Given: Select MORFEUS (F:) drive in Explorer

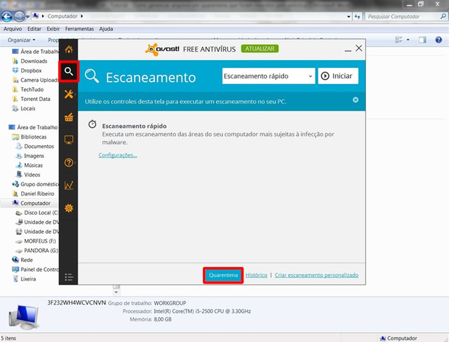Looking at the screenshot, I should (x=40, y=241).
